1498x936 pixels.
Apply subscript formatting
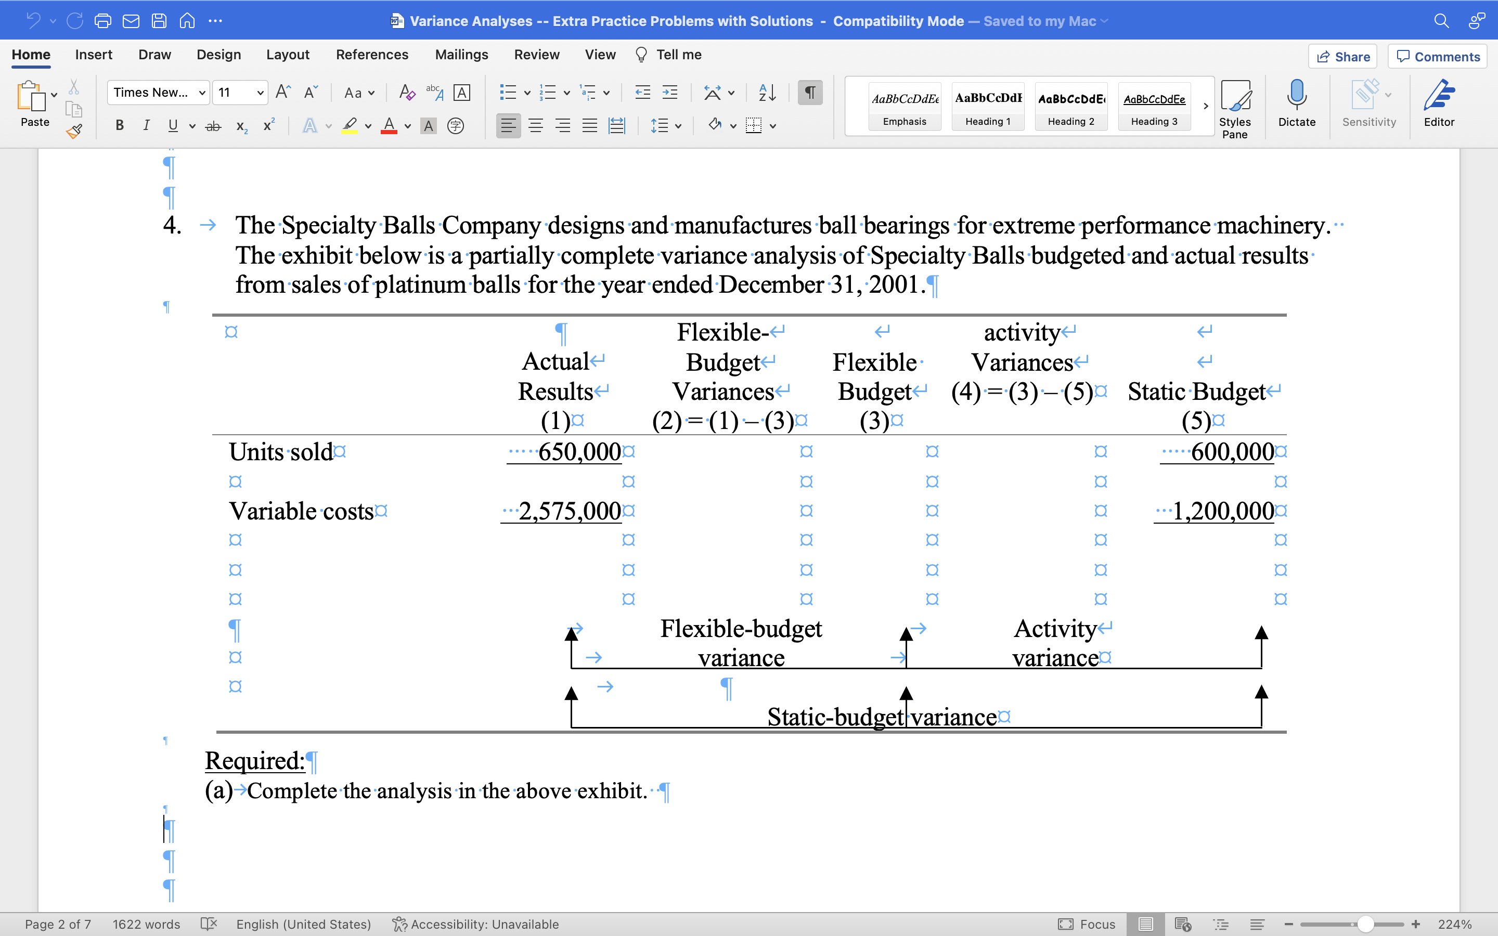point(241,126)
